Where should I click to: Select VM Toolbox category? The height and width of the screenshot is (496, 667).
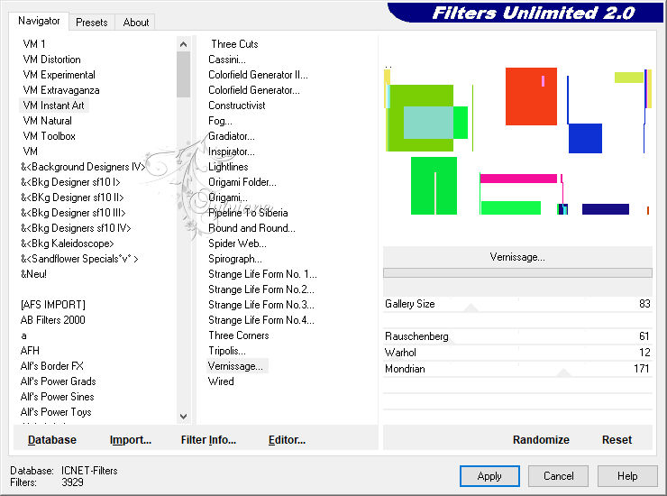(49, 136)
